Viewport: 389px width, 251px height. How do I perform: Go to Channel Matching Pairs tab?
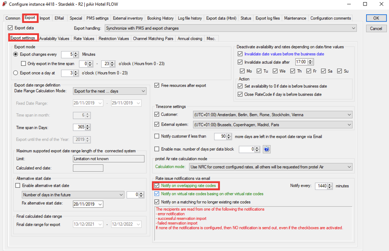click(153, 39)
